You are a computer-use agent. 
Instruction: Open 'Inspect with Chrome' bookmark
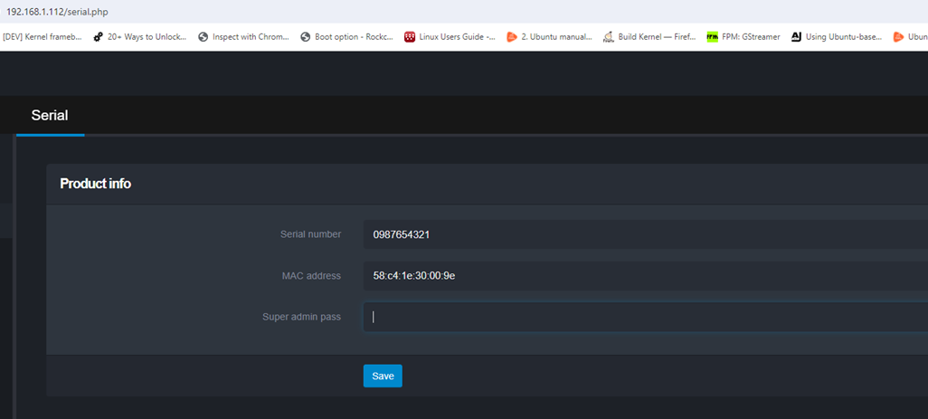point(244,37)
